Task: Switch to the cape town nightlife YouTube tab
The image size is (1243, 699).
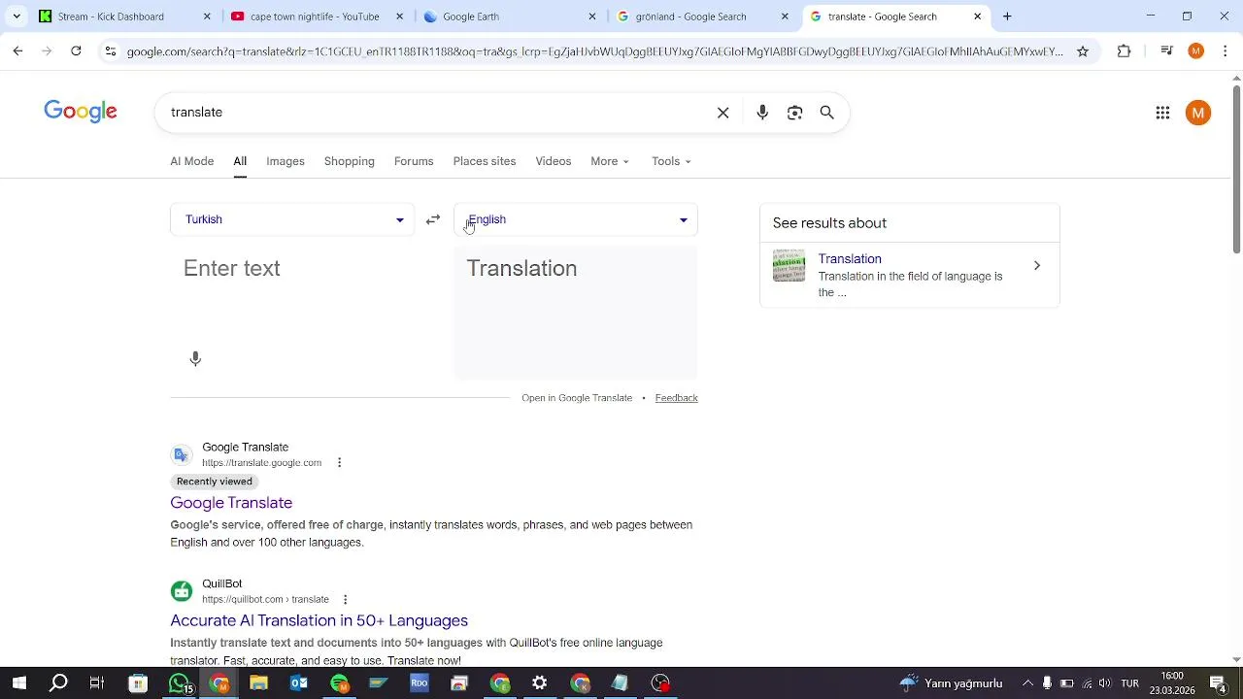Action: click(317, 17)
